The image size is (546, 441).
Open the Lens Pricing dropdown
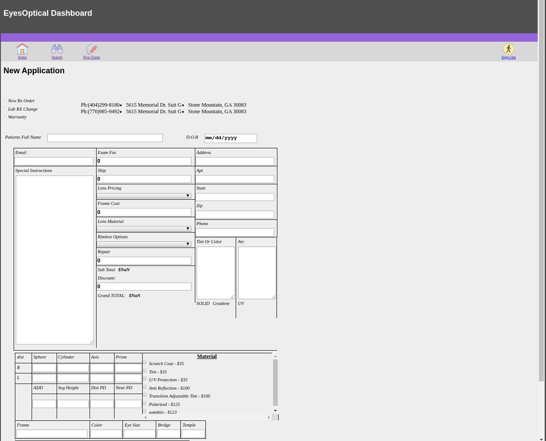[x=144, y=196]
